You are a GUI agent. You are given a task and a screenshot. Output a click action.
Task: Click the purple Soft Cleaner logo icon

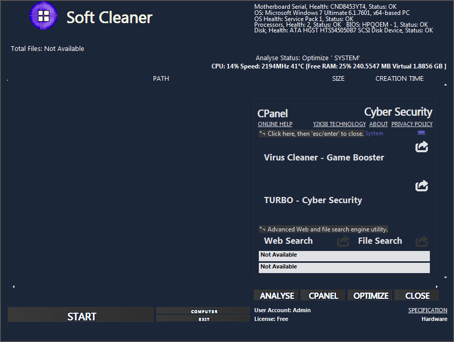44,15
